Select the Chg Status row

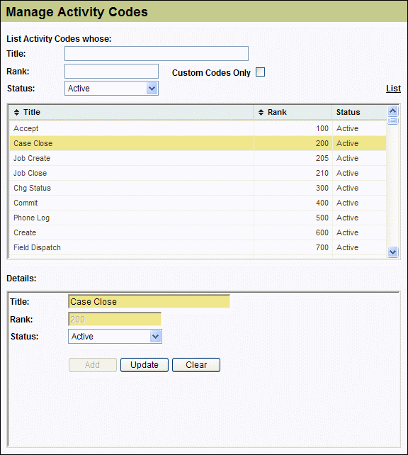198,188
